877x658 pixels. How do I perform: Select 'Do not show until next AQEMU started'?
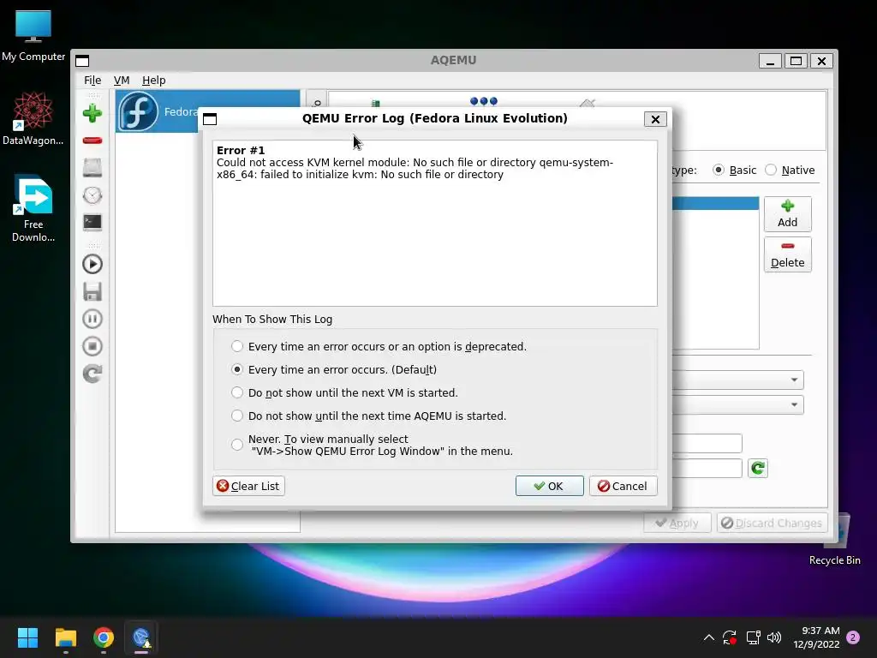237,416
